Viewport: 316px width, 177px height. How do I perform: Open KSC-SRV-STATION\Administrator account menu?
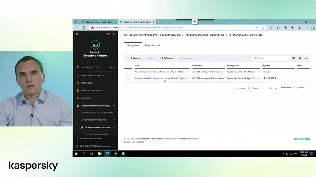[96, 146]
